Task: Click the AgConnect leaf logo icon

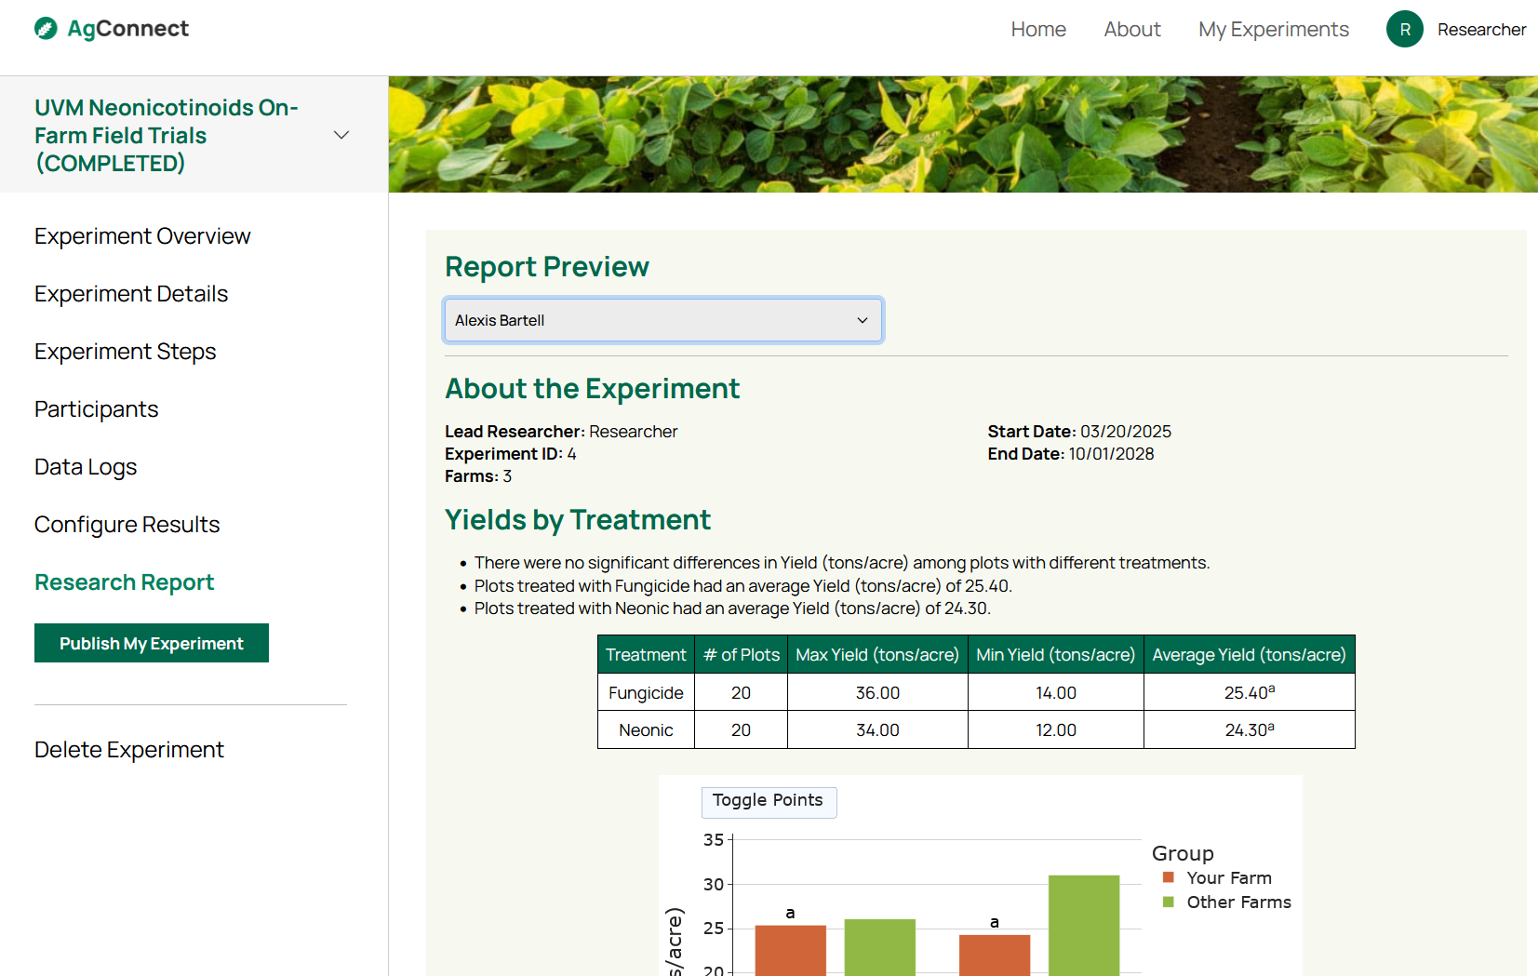Action: tap(46, 29)
